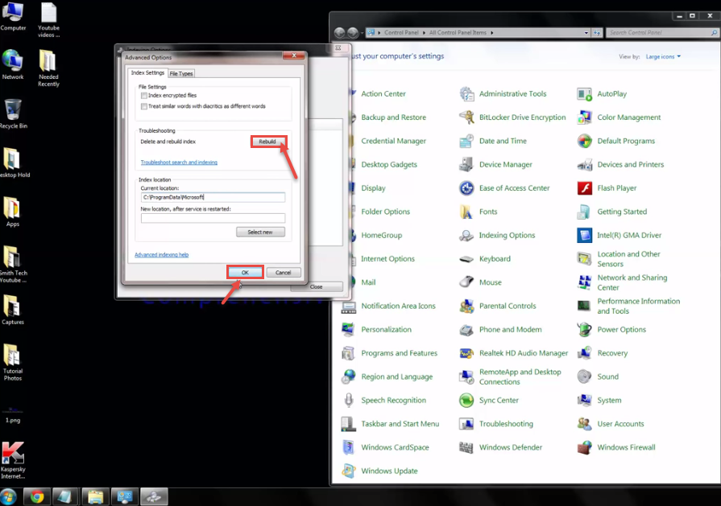Click New location input field
Viewport: 721px width, 506px height.
pos(213,218)
